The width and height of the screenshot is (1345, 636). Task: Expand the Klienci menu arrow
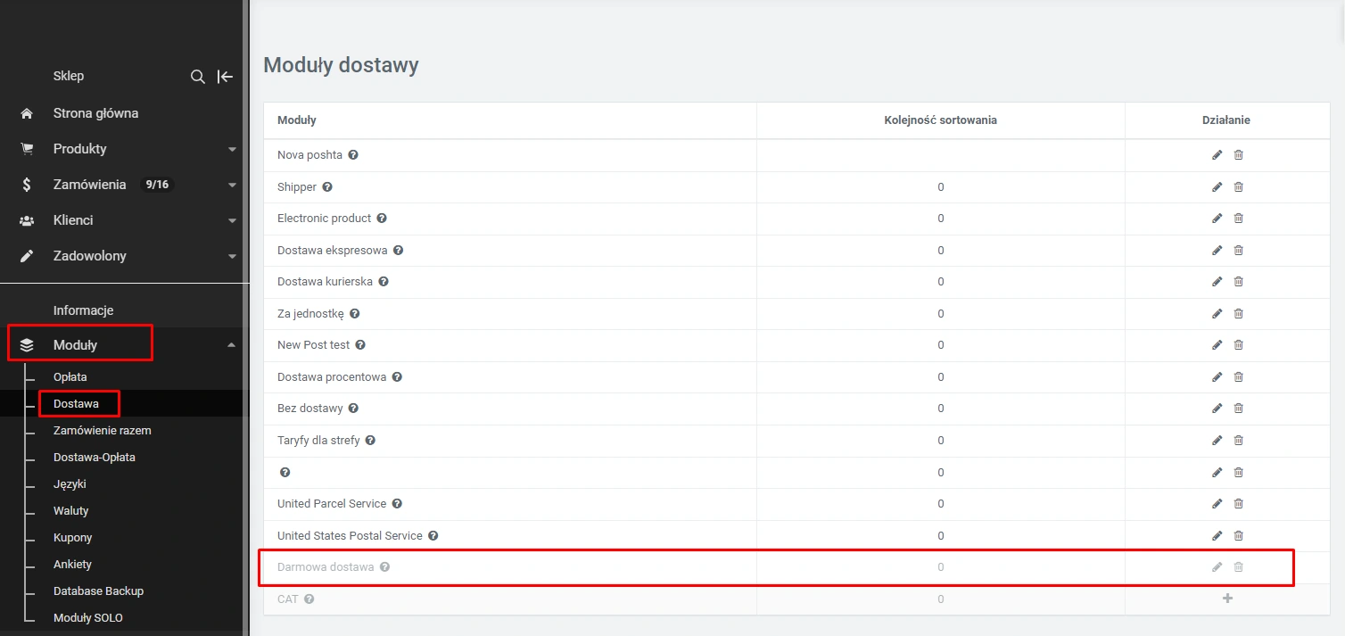[x=232, y=220]
